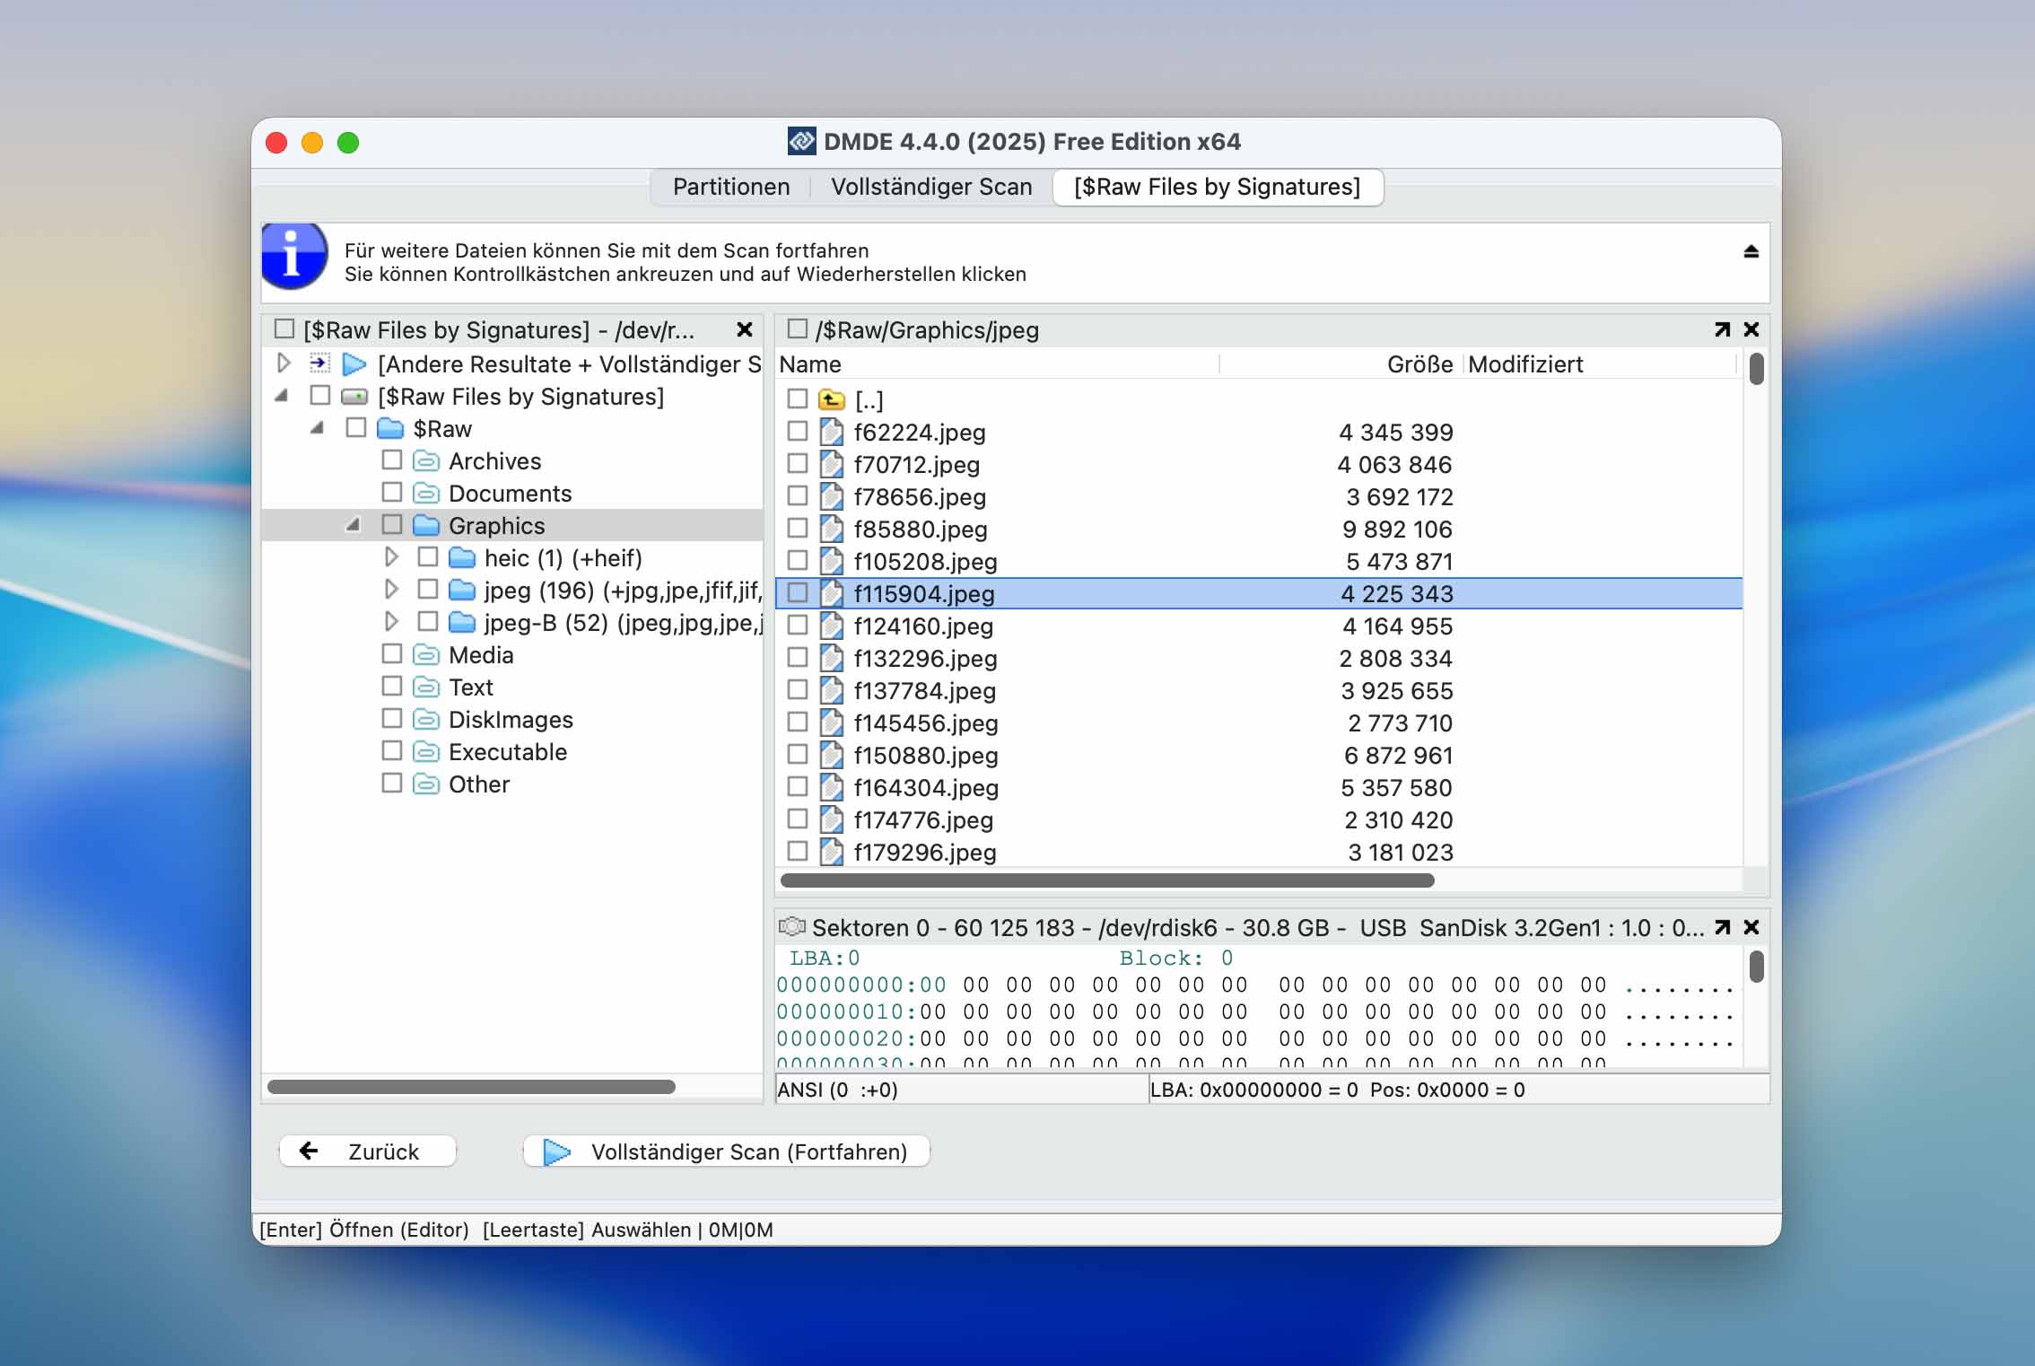2035x1366 pixels.
Task: Pop out the jpeg file panel via arrow icon
Action: click(1721, 329)
